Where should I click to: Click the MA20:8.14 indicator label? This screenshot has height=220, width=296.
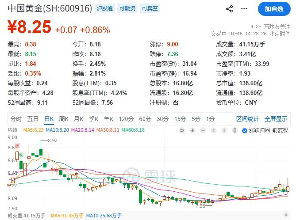[82, 130]
